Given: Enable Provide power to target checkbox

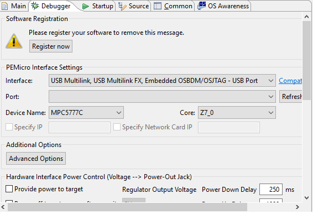Looking at the screenshot, I should (x=9, y=189).
